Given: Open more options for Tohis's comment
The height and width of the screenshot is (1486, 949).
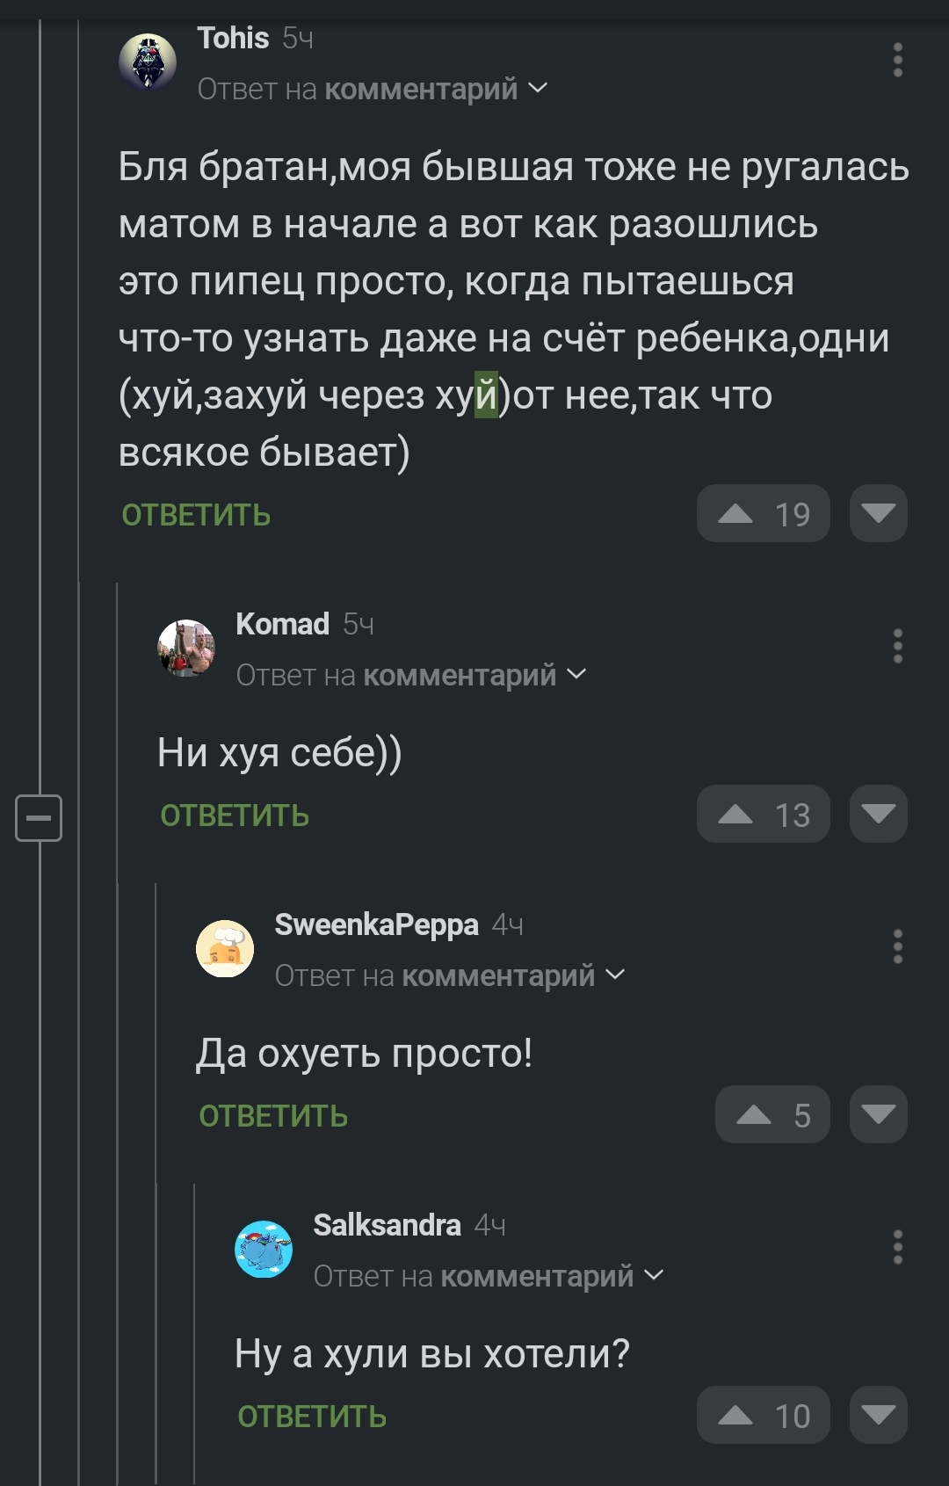Looking at the screenshot, I should pos(897,60).
